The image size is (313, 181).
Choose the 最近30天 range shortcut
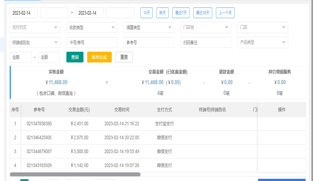203,13
